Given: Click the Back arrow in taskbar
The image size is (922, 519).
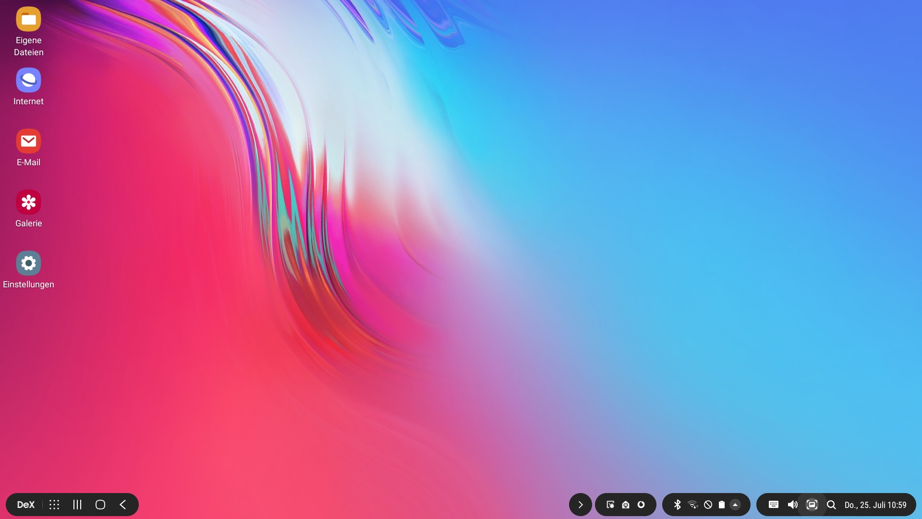Looking at the screenshot, I should 123,505.
